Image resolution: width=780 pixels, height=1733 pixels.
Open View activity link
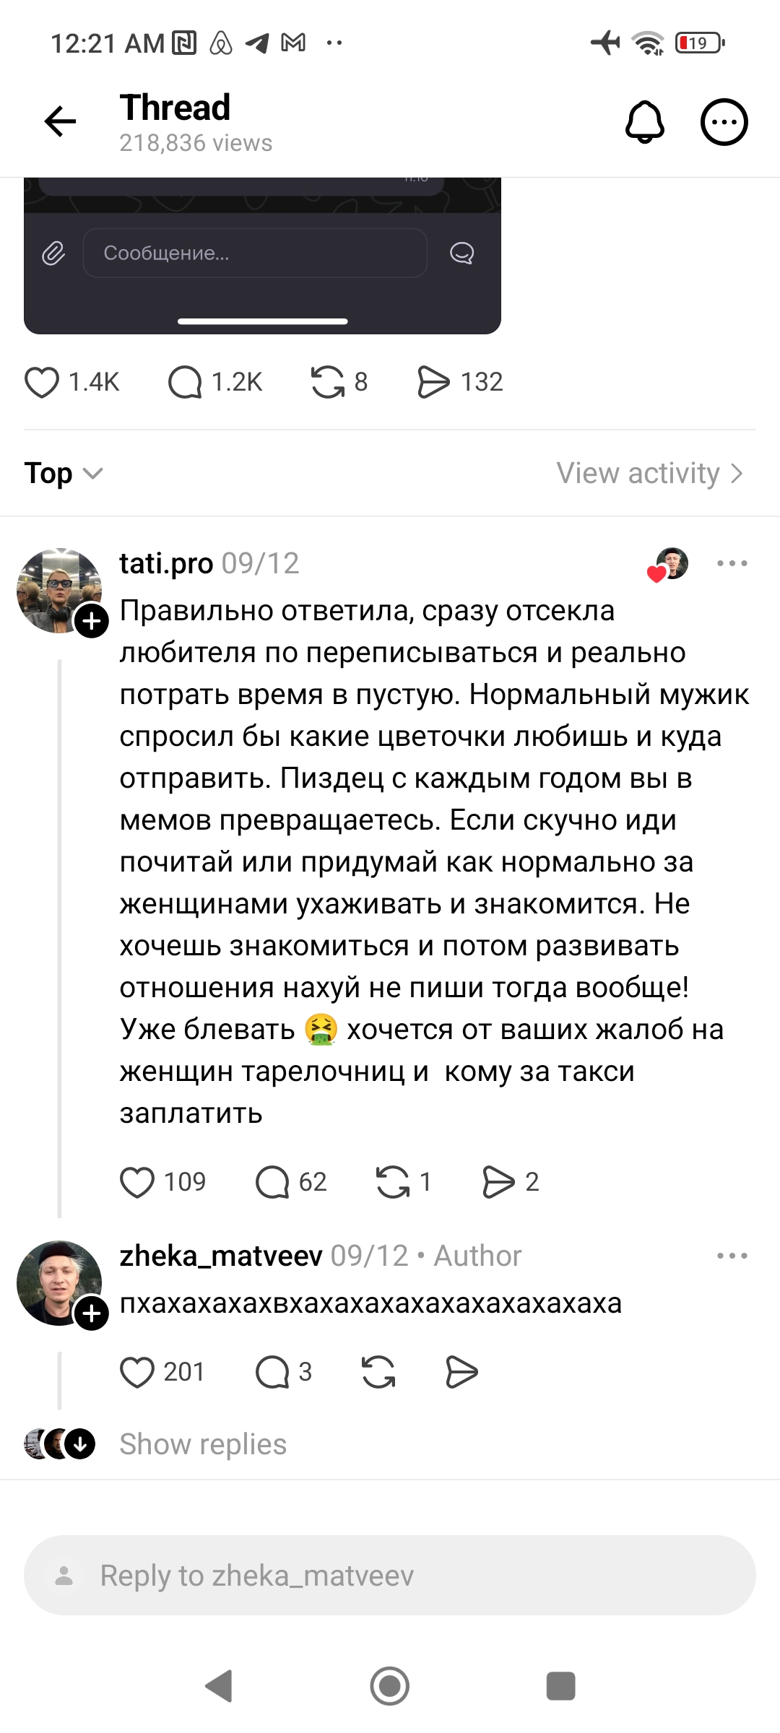pyautogui.click(x=649, y=474)
